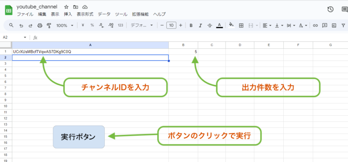Screen dimensions: 348x162
Task: Open the 表示形式 menu
Action: point(85,14)
